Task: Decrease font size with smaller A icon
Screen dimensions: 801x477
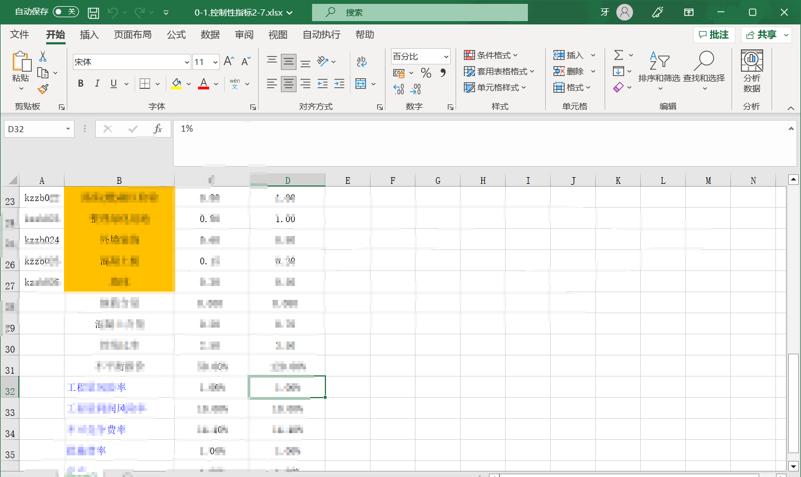Action: (246, 62)
